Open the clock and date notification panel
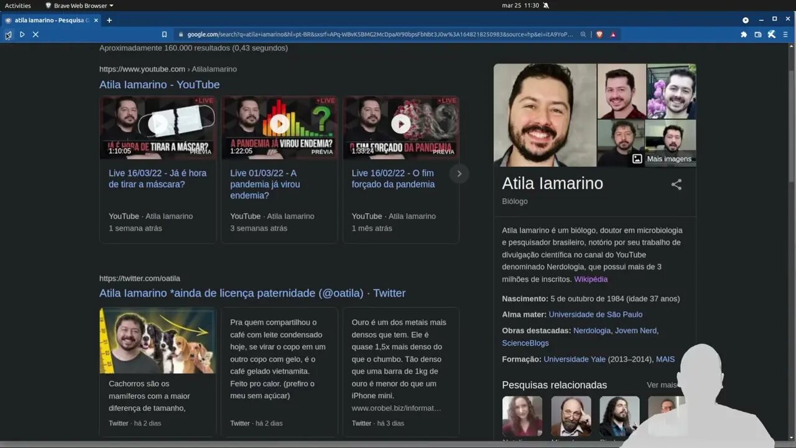The width and height of the screenshot is (796, 448). coord(521,6)
